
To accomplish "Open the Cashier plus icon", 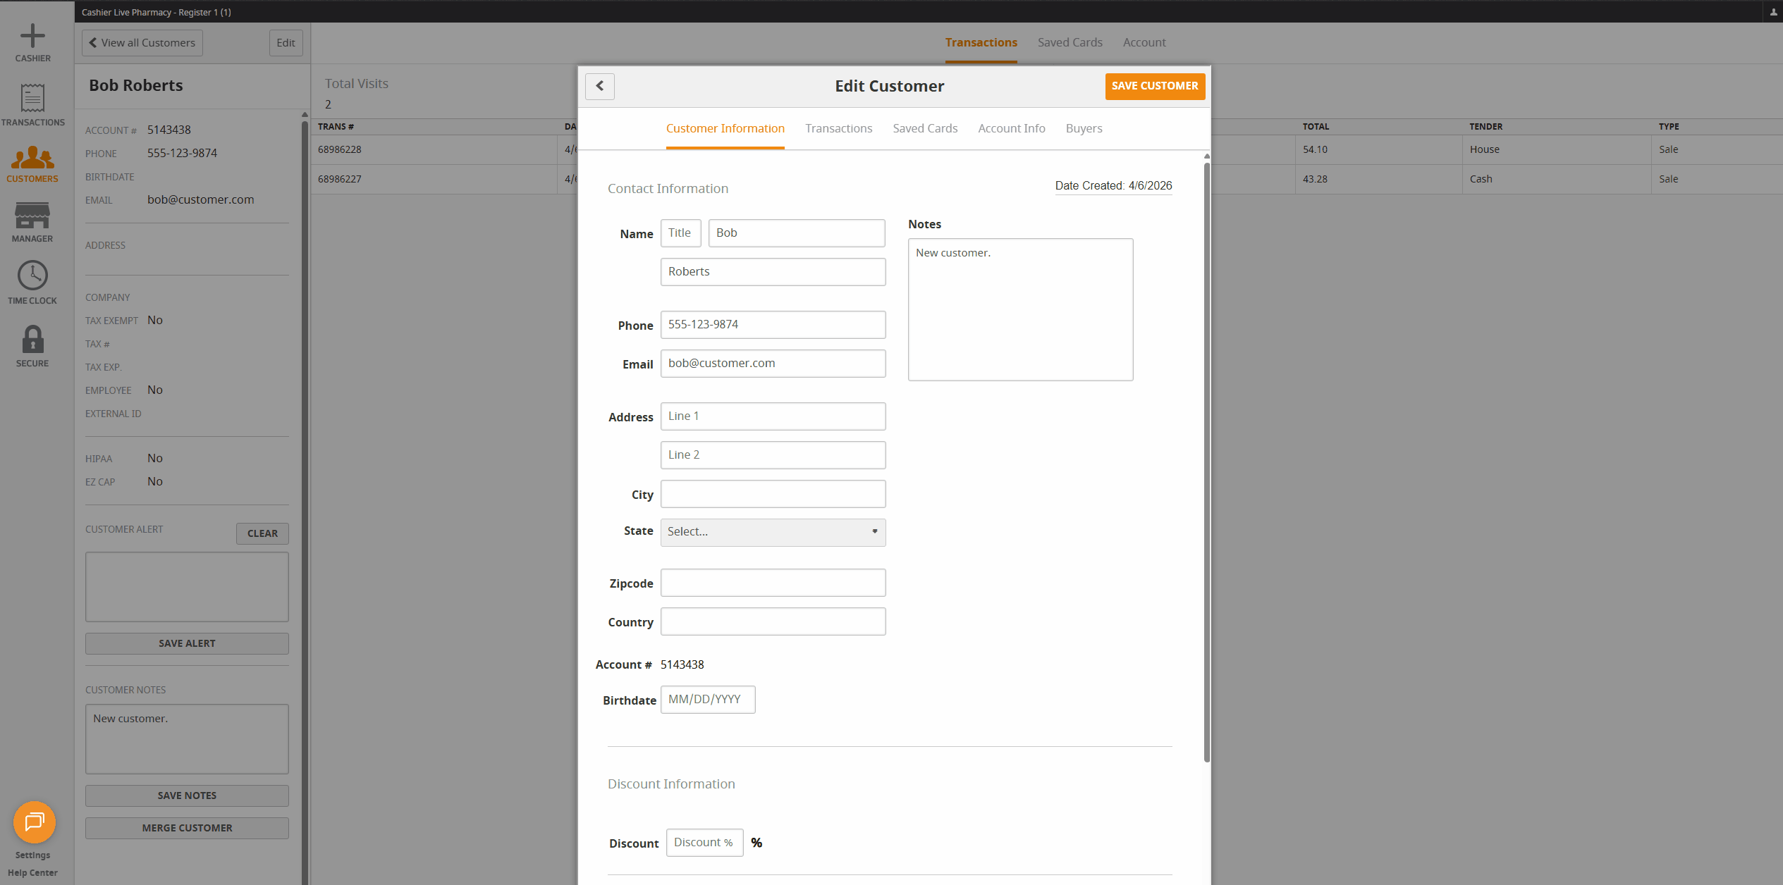I will (32, 37).
